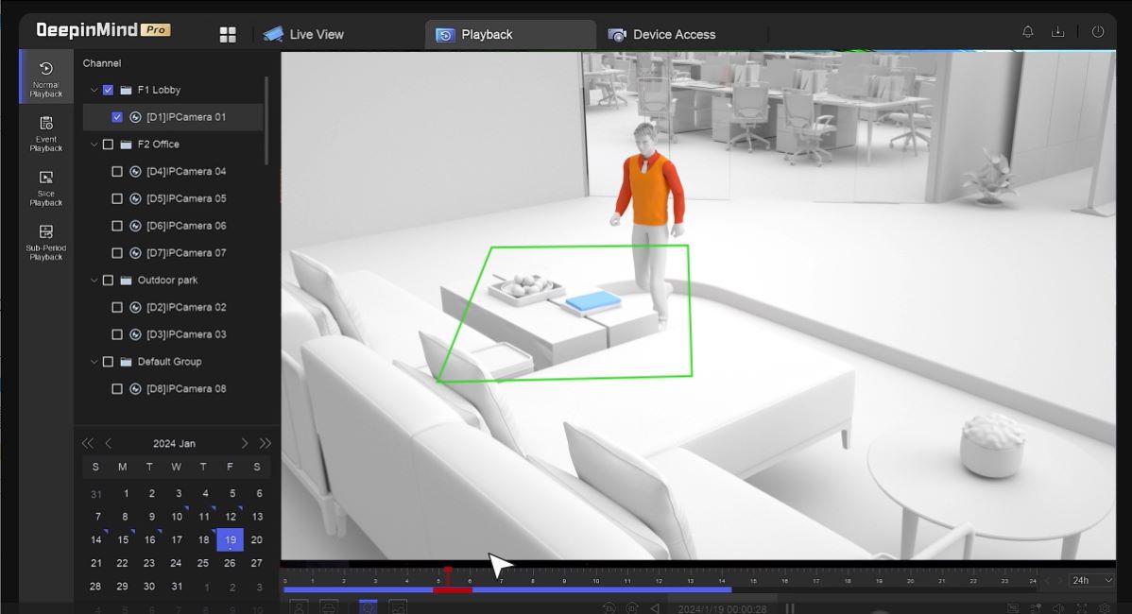1132x614 pixels.
Task: Uncheck [D1]IPCamera 01 checkbox
Action: [117, 117]
